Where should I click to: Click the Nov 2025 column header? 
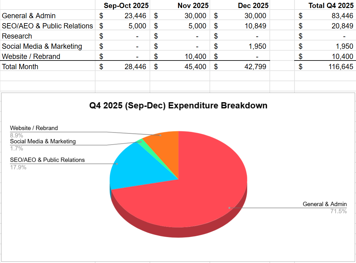point(193,6)
